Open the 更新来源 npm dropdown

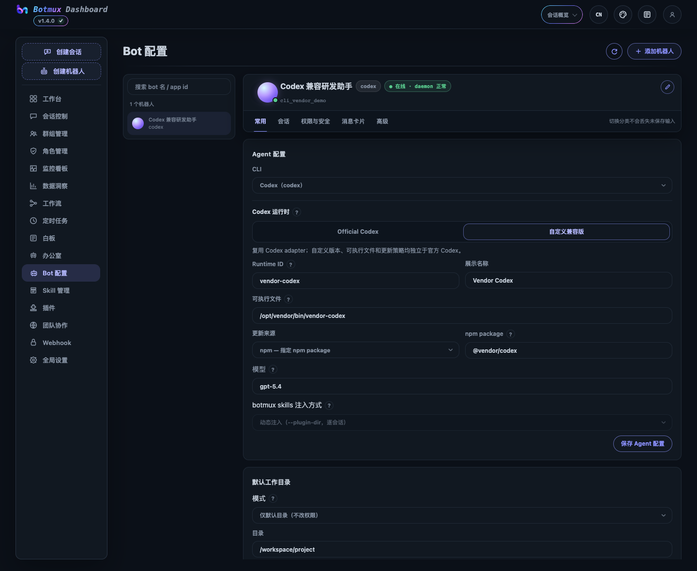[356, 350]
